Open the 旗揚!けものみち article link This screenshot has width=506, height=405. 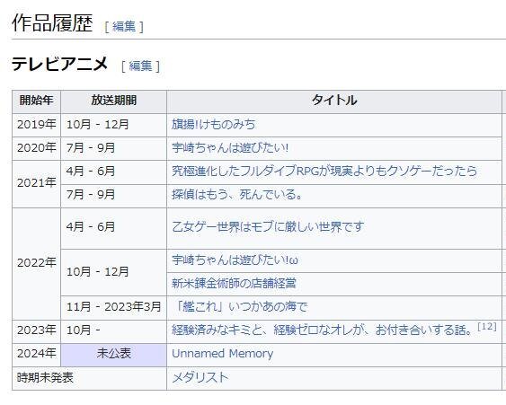pos(213,125)
